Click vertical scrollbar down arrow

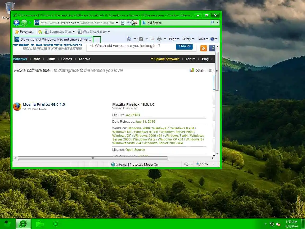217,154
